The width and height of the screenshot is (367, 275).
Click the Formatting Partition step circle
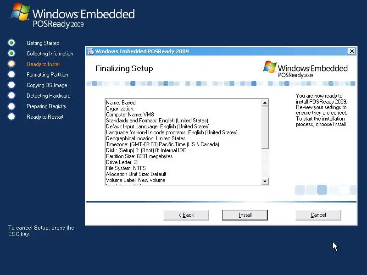pos(11,74)
